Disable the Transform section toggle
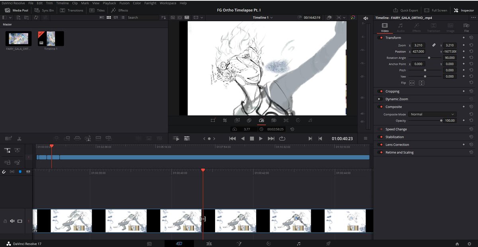Viewport: 478px width, 247px height. 380,38
